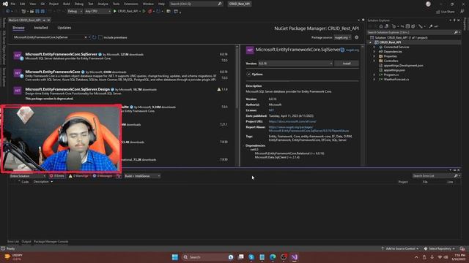
Task: Click search magnifier icon in Solution Explorer search
Action: click(456, 32)
